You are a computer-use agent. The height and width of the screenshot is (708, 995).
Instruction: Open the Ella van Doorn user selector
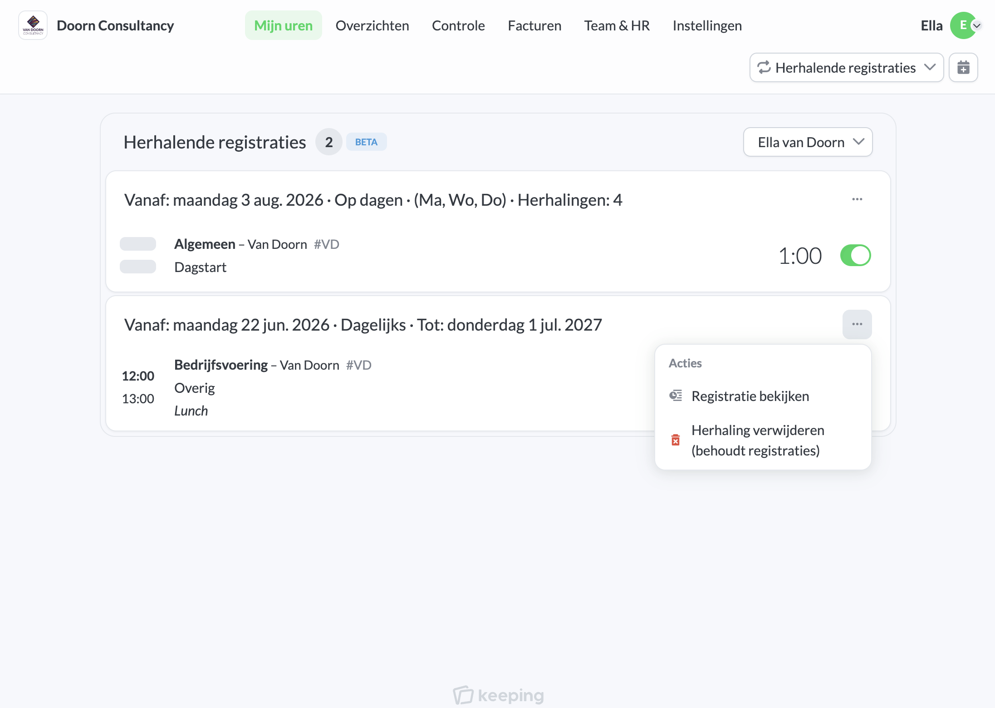[x=808, y=142]
